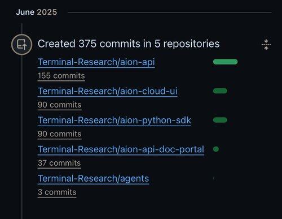Click the vertical timeline line below the commits icon
The image size is (282, 219).
click(22, 136)
